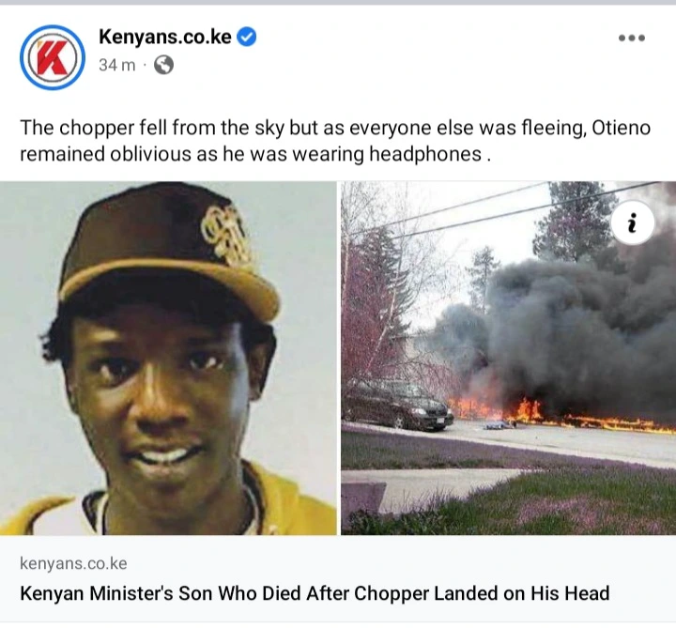676x628 pixels.
Task: Click the blue verified badge
Action: pos(247,37)
